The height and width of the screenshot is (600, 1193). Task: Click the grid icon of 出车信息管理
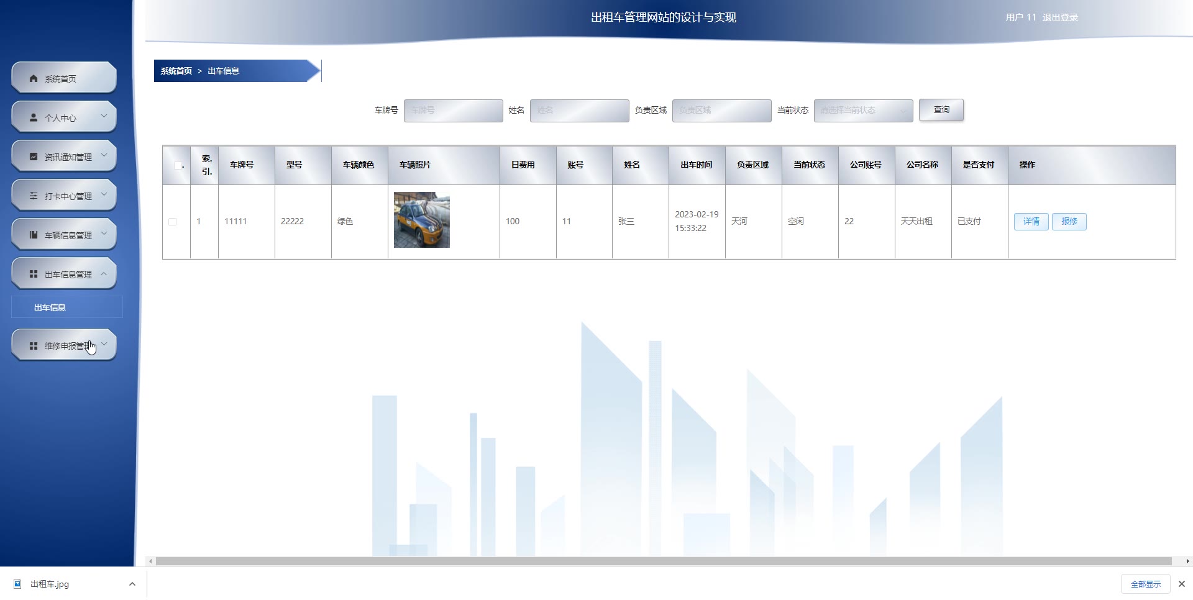tap(34, 274)
